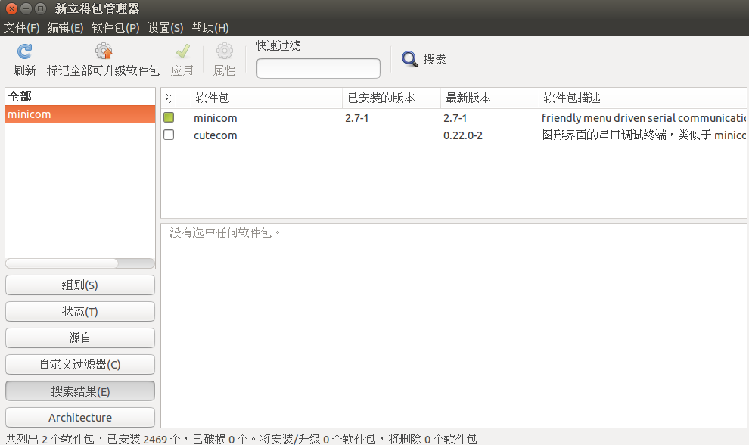Click the 自定义过滤器(C) button
This screenshot has height=445, width=749.
point(79,364)
